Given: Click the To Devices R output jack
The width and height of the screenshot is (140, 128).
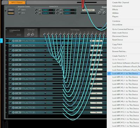Looking at the screenshot, I should pyautogui.click(x=33, y=35).
